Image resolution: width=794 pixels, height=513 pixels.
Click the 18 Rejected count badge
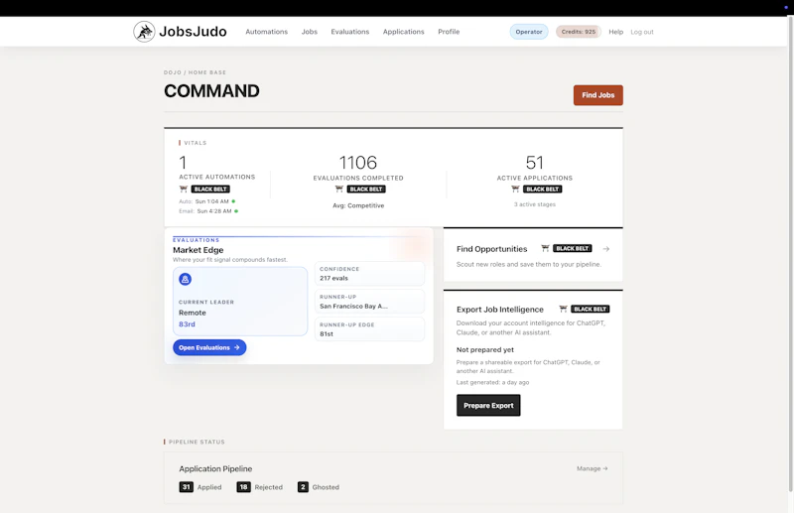(243, 487)
